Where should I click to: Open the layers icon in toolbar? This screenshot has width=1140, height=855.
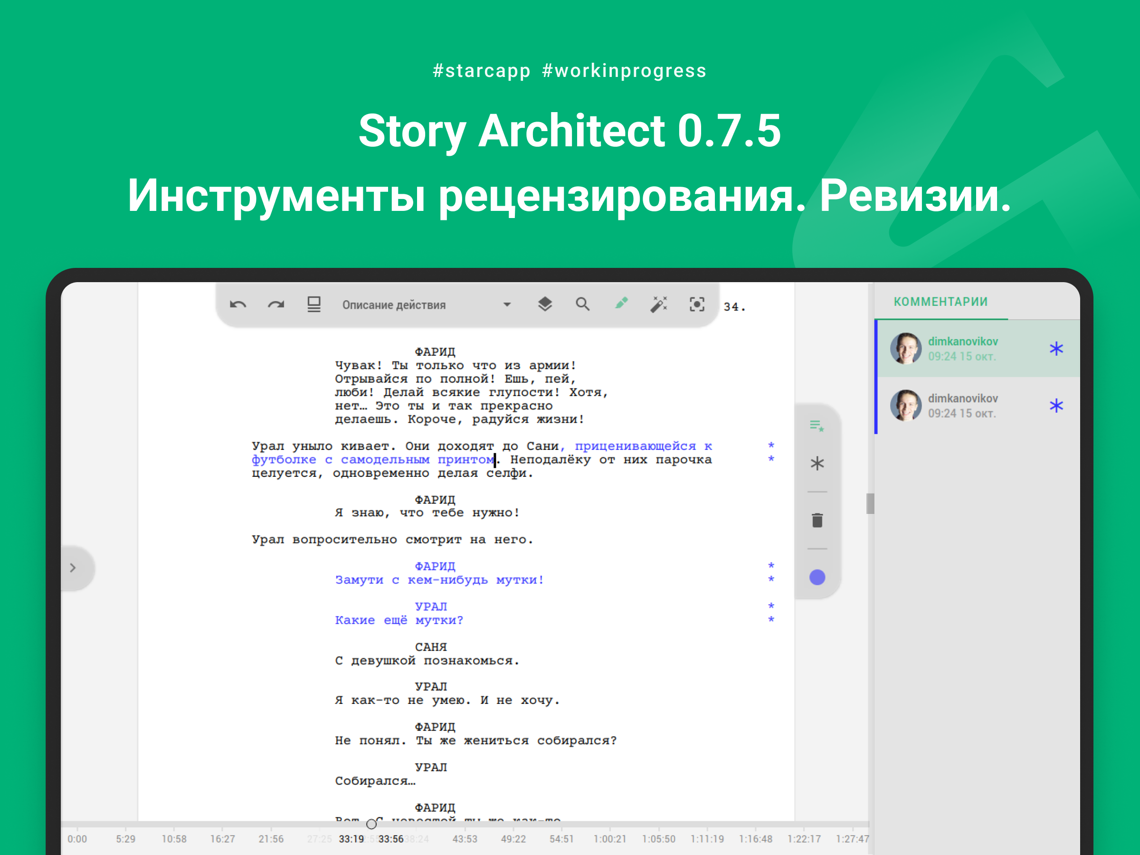click(x=545, y=304)
